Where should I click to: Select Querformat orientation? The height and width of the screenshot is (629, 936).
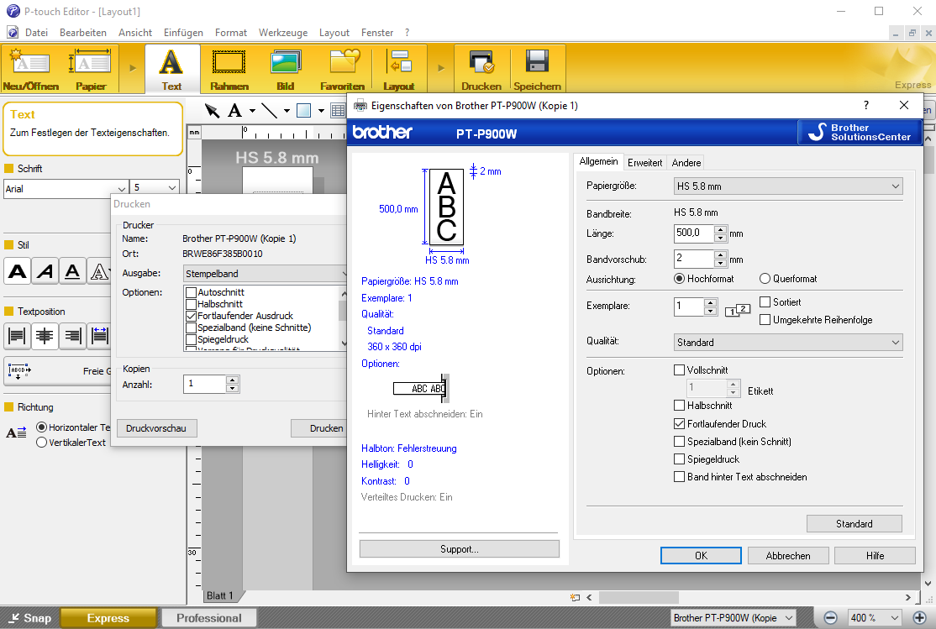click(x=765, y=279)
